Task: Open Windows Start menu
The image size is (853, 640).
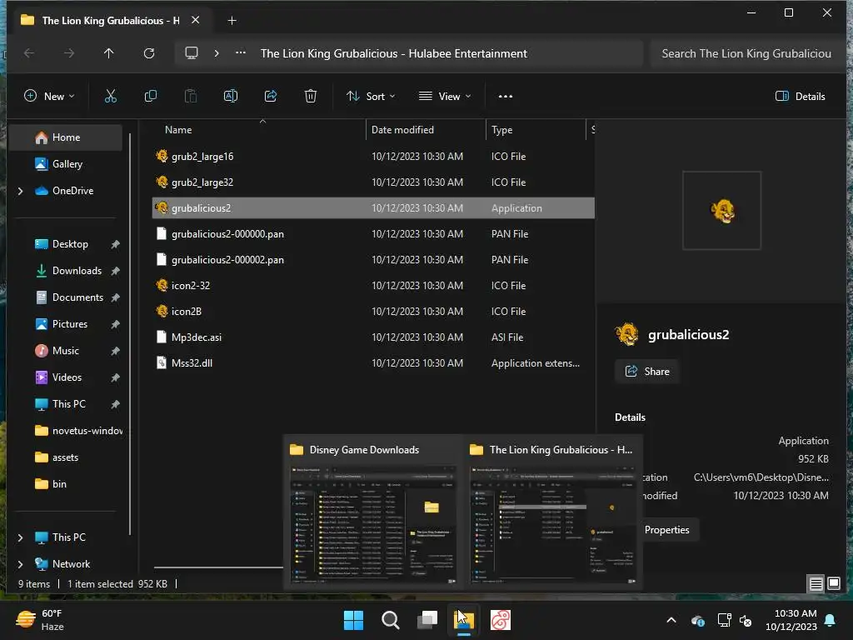Action: (x=353, y=620)
